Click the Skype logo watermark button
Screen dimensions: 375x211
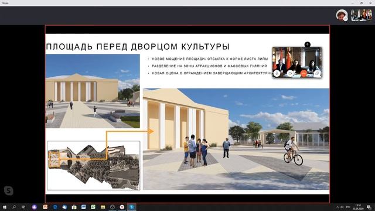pos(9,190)
